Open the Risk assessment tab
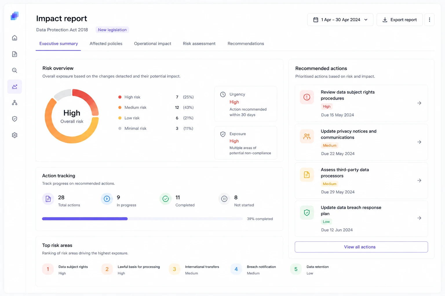The width and height of the screenshot is (445, 296). pyautogui.click(x=199, y=44)
